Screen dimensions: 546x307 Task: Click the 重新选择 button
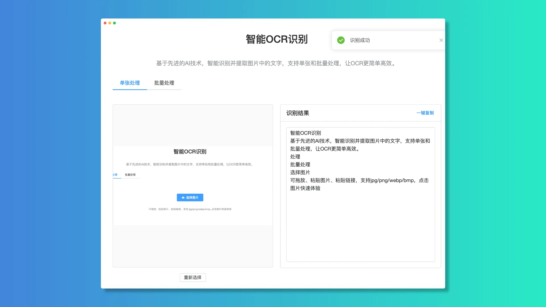[x=193, y=277]
